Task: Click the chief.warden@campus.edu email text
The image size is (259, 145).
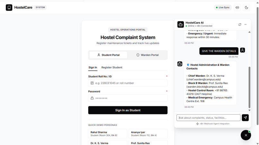Action: point(203,80)
